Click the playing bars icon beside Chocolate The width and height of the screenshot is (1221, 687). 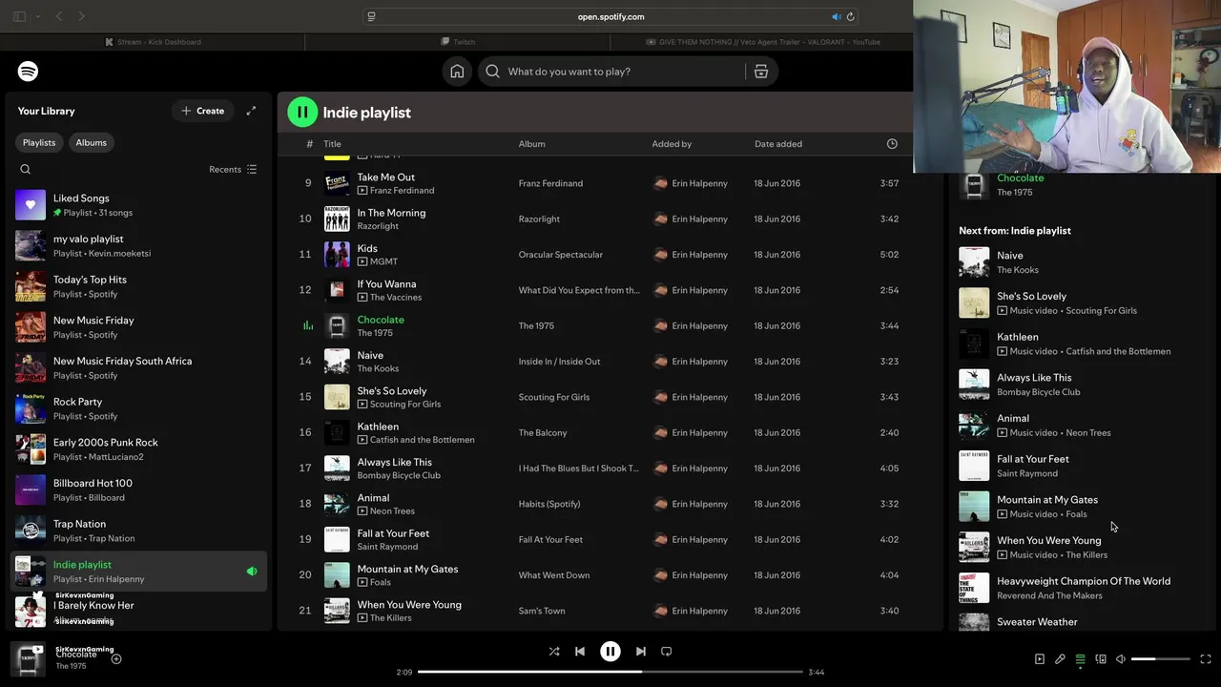coord(308,326)
